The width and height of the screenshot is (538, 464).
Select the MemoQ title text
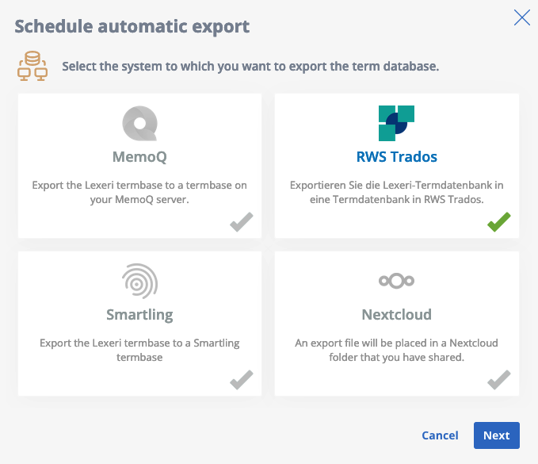click(x=139, y=157)
